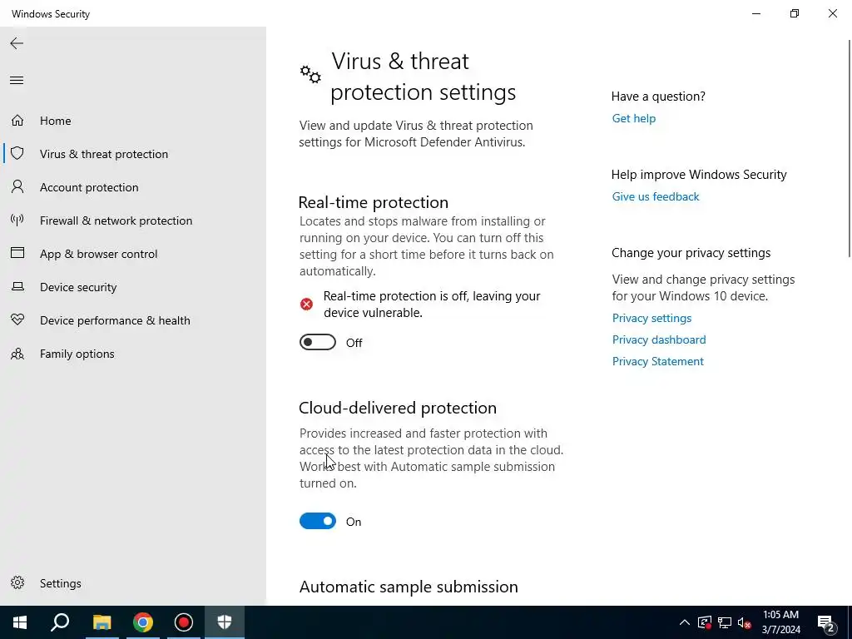
Task: Click the muted volume icon in tray
Action: (745, 622)
